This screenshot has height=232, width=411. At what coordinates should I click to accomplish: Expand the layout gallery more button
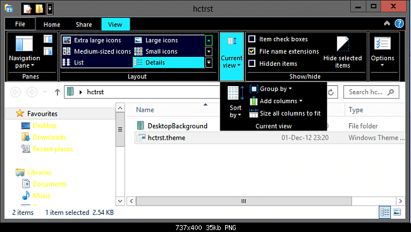click(209, 63)
